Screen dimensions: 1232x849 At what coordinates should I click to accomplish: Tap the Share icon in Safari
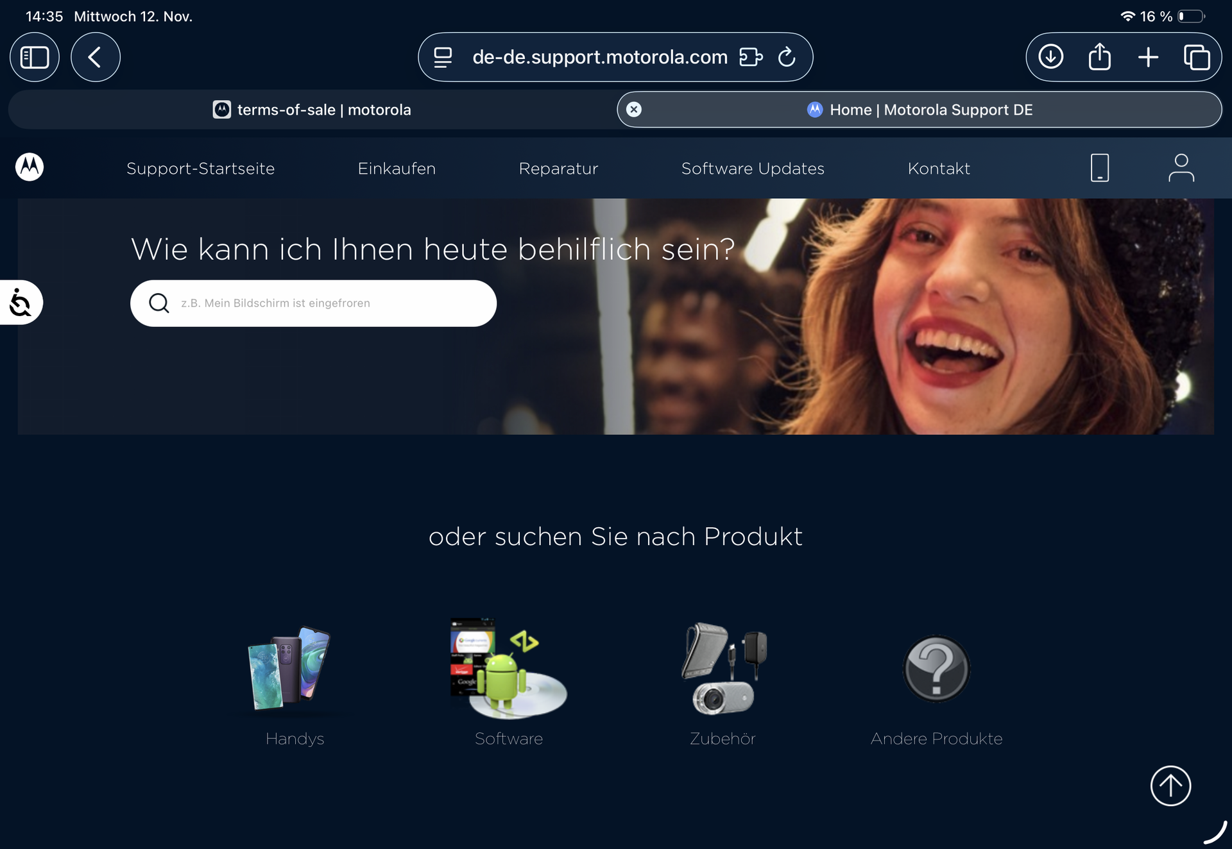click(1099, 57)
